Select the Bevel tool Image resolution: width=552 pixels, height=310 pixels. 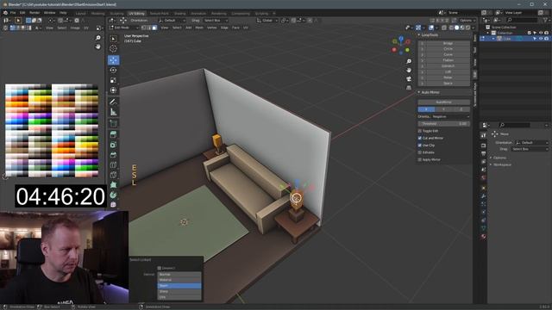[x=113, y=155]
